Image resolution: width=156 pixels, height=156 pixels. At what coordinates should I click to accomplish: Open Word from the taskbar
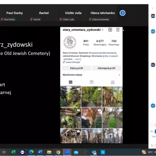40,152
